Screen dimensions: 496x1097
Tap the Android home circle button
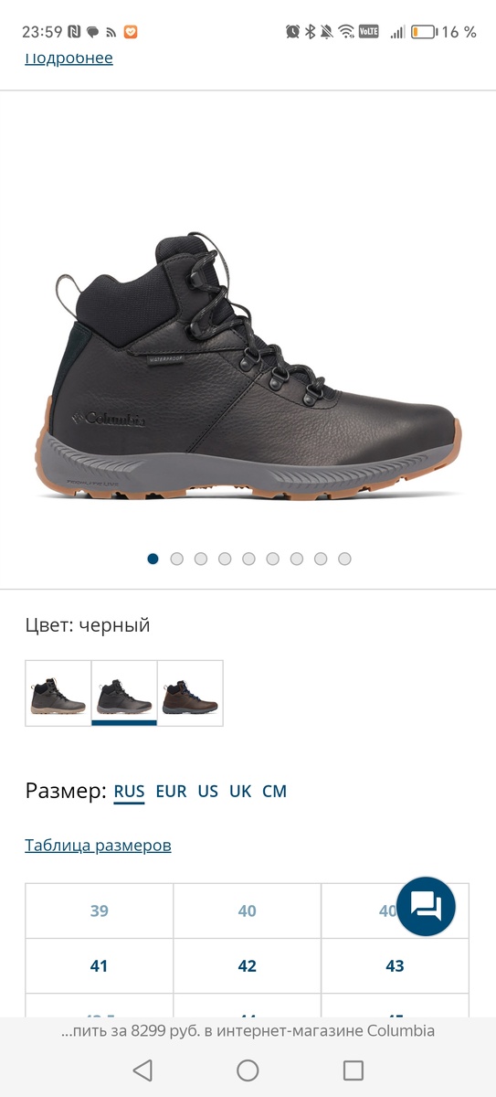click(x=248, y=1070)
